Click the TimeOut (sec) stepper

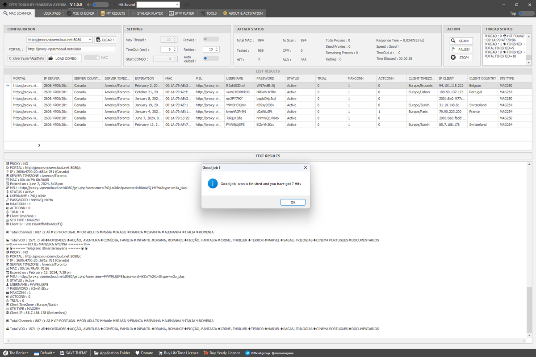click(169, 49)
